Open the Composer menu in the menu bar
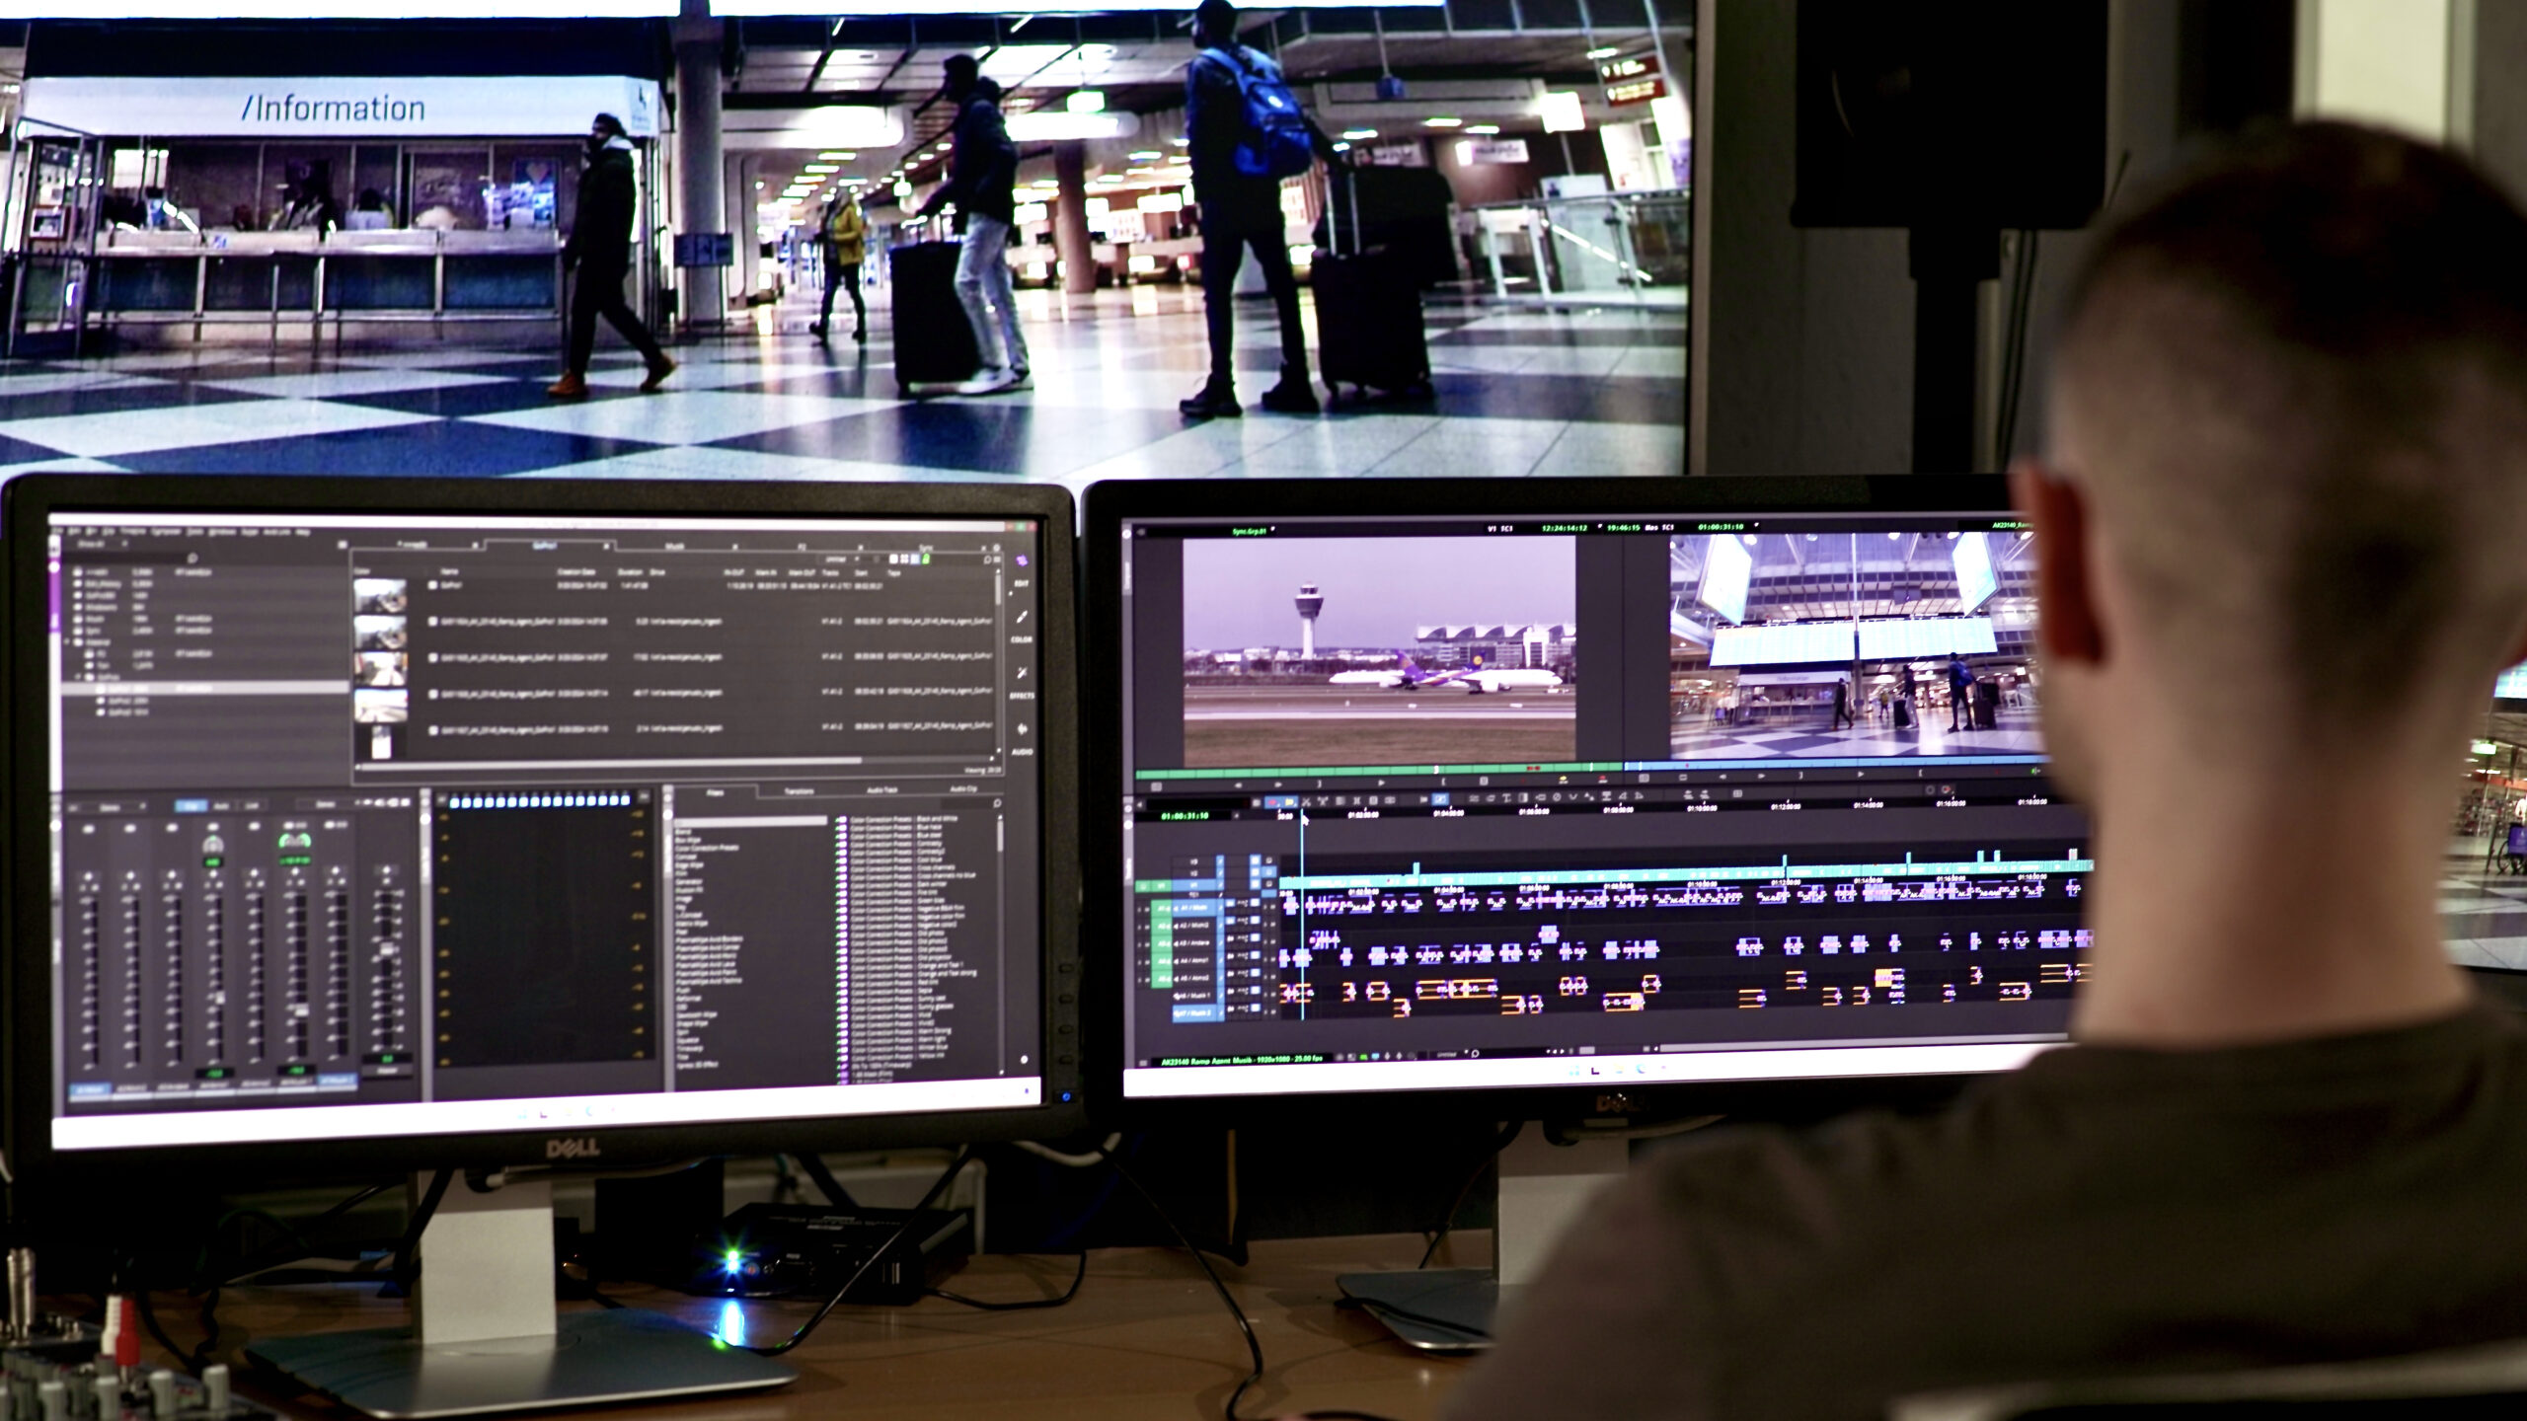This screenshot has height=1421, width=2527. [x=166, y=531]
